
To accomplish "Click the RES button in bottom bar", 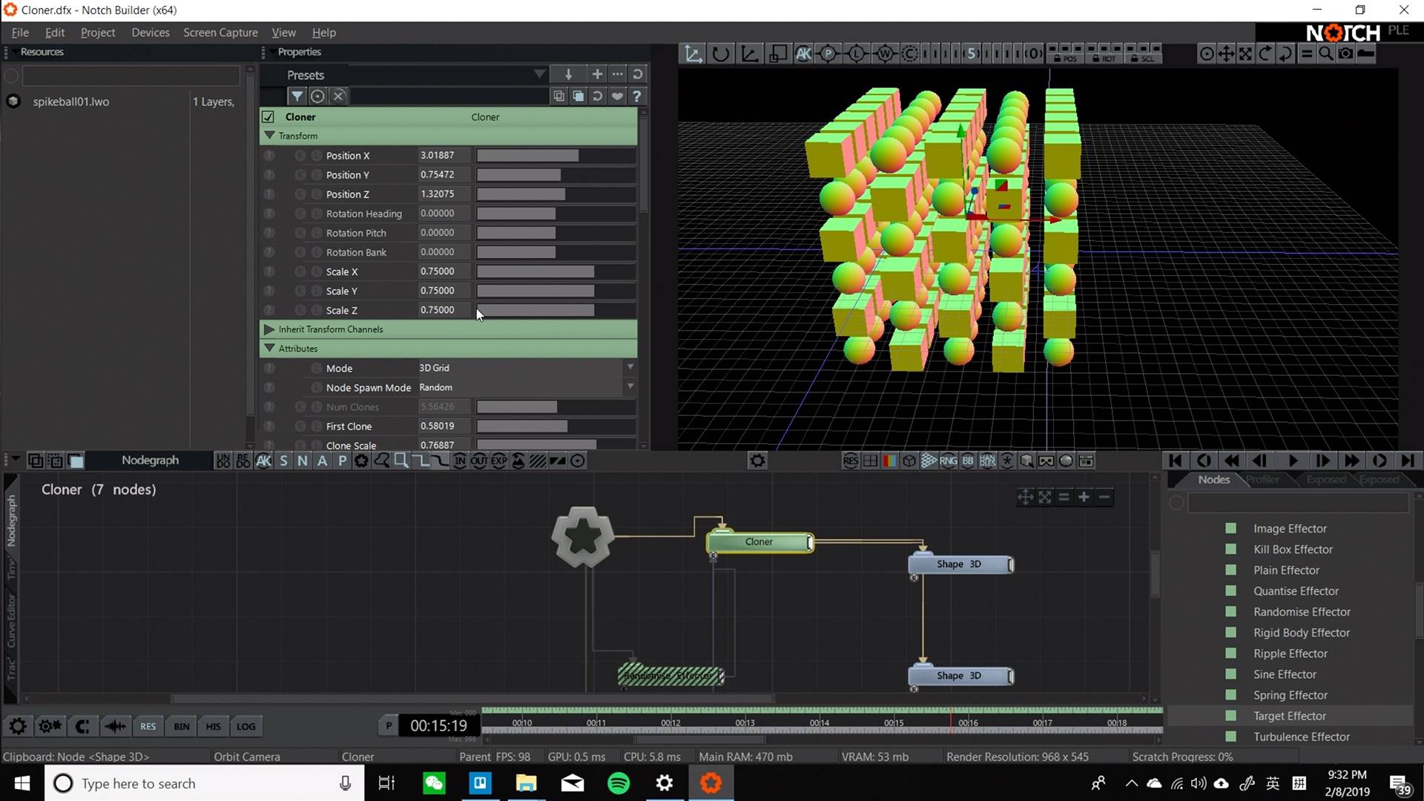I will pyautogui.click(x=148, y=726).
